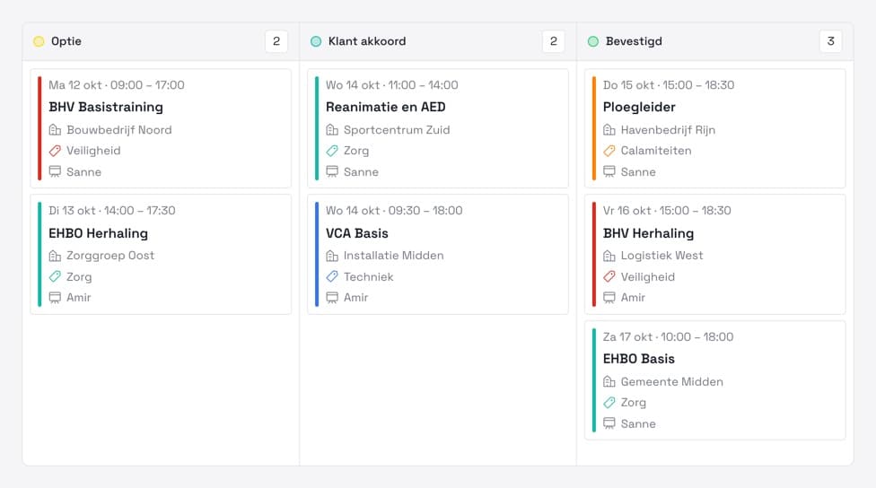Click the category label 'Calamiteiten'

pyautogui.click(x=656, y=151)
